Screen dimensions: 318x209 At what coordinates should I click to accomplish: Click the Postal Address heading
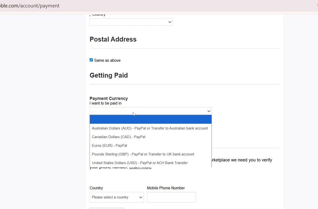pyautogui.click(x=113, y=39)
